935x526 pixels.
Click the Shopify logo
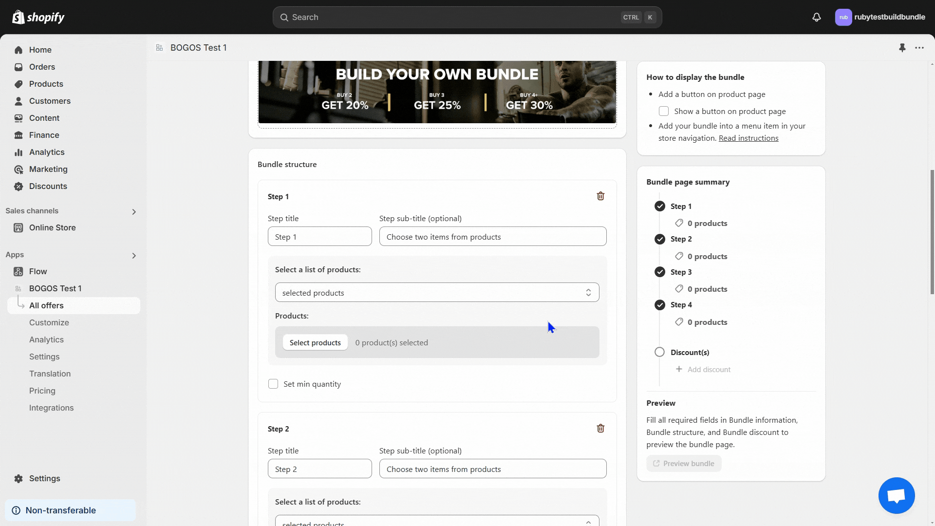coord(38,17)
